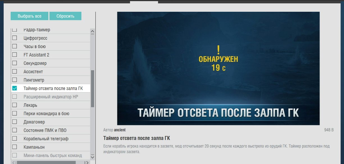The image size is (344, 164).
Task: Tick the 'Ассистент' checkbox
Action: (x=15, y=72)
